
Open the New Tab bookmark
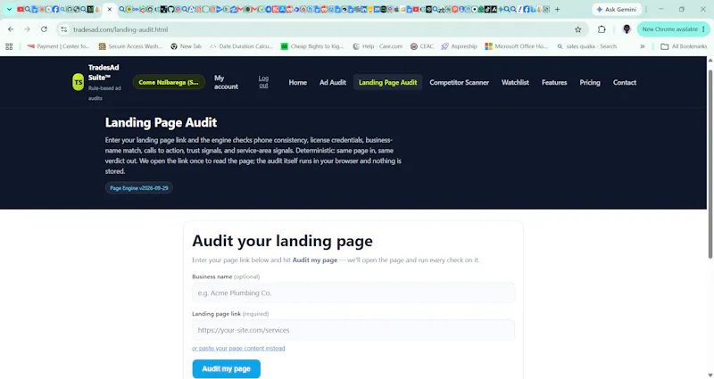(x=186, y=46)
